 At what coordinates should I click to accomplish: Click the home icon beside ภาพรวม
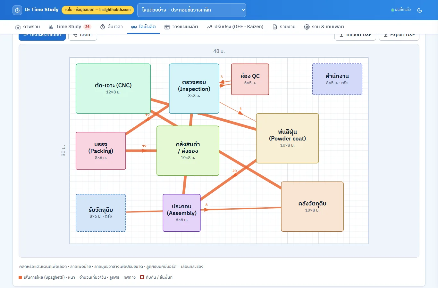[18, 27]
